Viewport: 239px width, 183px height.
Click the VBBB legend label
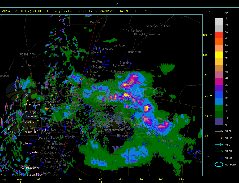pyautogui.click(x=228, y=158)
